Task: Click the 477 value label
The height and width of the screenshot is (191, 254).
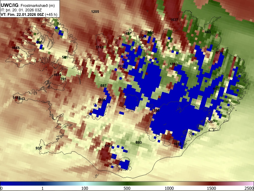Action: [128, 34]
